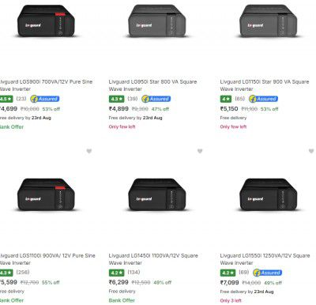Add LGS1100i inverter to wishlist via heart
This screenshot has height=305, width=316.
coord(89,151)
